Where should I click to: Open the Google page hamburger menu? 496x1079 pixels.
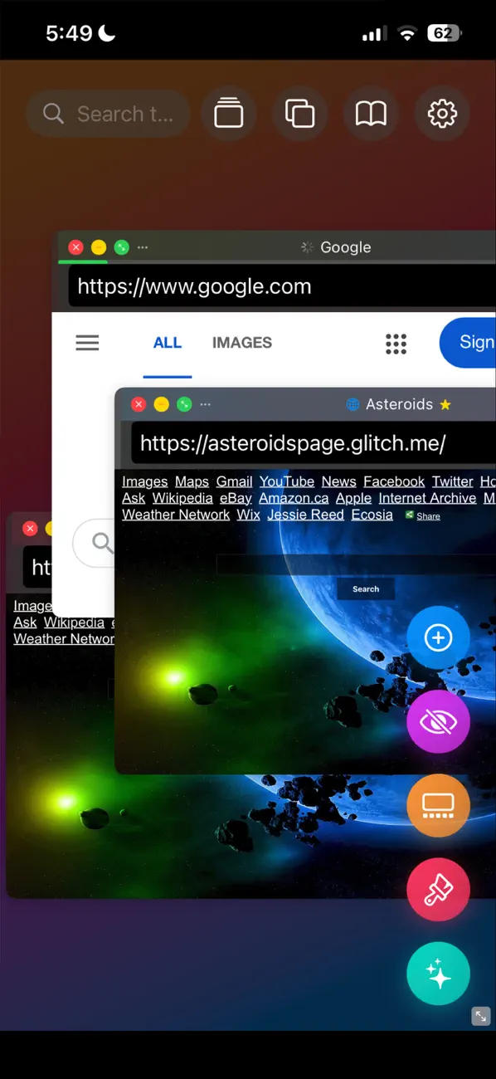(x=87, y=343)
